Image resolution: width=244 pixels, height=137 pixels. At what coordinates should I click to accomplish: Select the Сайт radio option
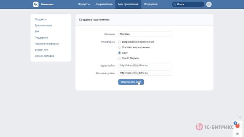119,53
